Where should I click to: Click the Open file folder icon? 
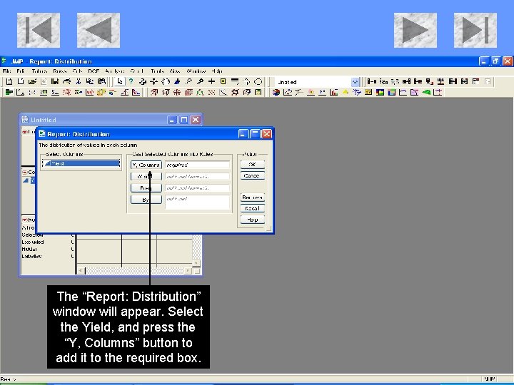(x=32, y=81)
